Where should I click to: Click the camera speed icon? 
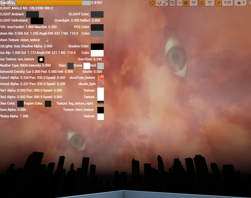point(238,3)
